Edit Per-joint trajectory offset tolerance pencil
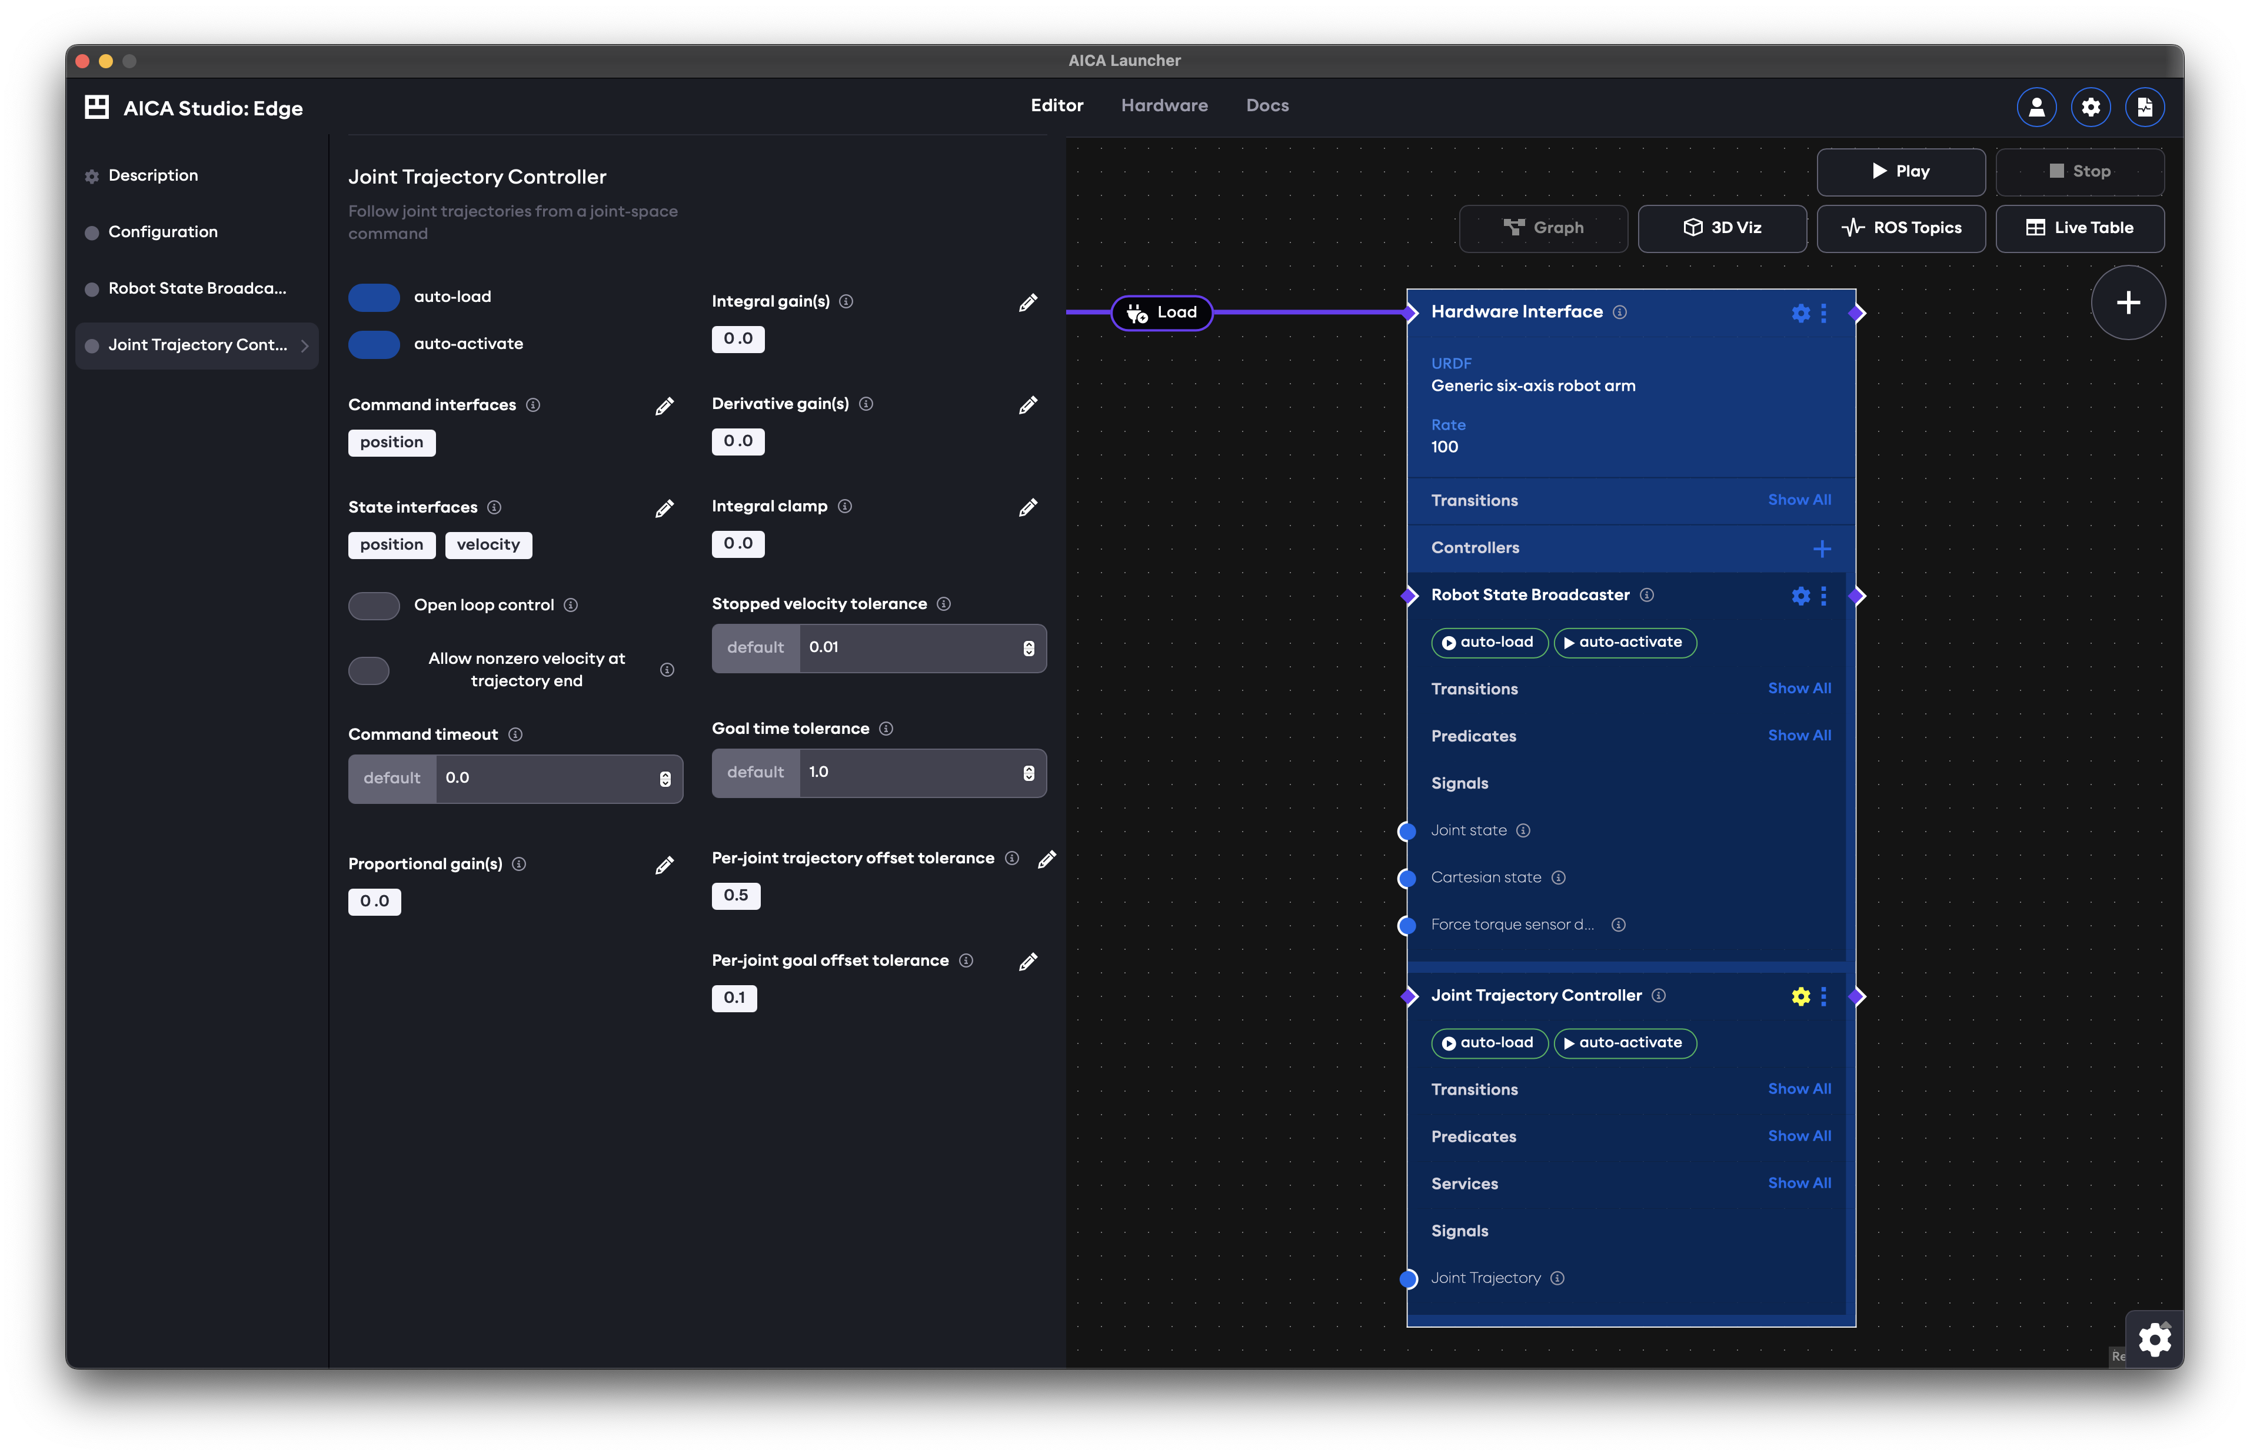The width and height of the screenshot is (2250, 1456). click(1046, 859)
